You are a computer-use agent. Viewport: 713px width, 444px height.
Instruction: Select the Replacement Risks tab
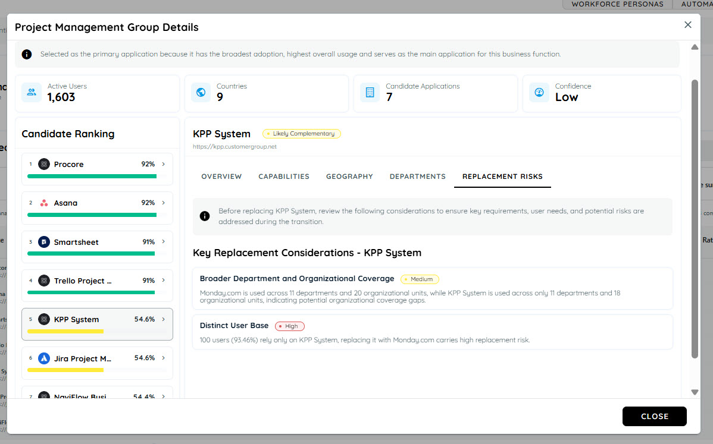pos(502,177)
